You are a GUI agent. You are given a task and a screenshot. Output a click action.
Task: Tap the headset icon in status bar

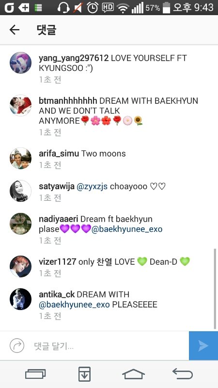pos(63,7)
